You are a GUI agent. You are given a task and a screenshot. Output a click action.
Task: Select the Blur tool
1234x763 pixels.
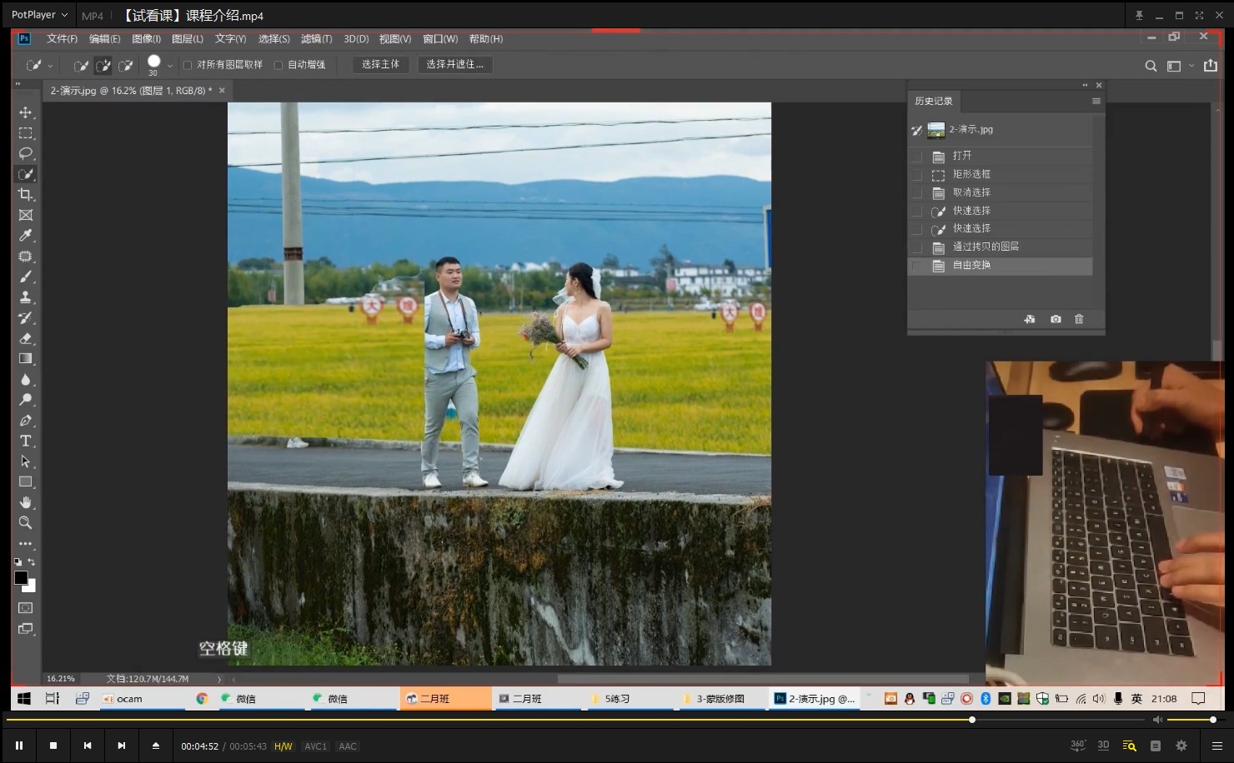coord(26,379)
